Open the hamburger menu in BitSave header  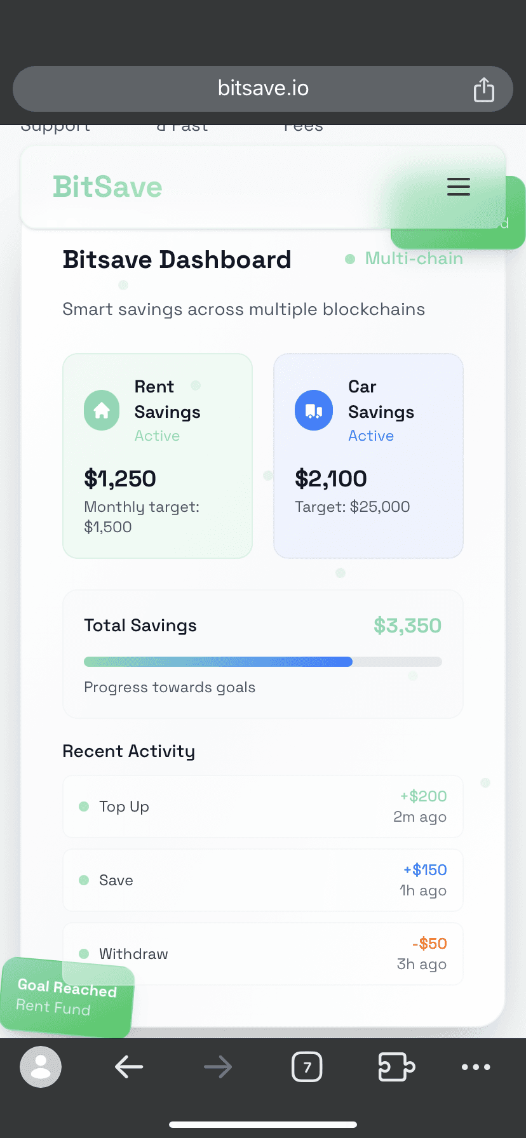[x=458, y=187]
